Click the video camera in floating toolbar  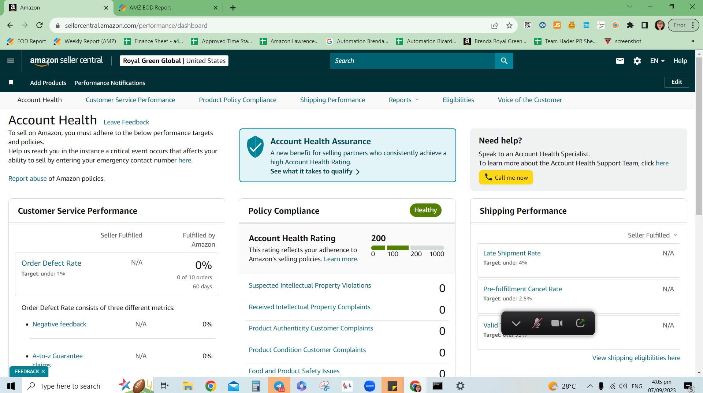point(557,323)
